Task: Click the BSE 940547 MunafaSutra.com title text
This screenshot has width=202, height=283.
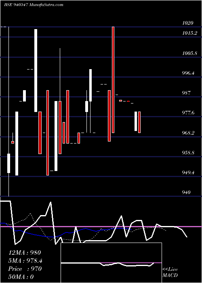Action: (34, 5)
